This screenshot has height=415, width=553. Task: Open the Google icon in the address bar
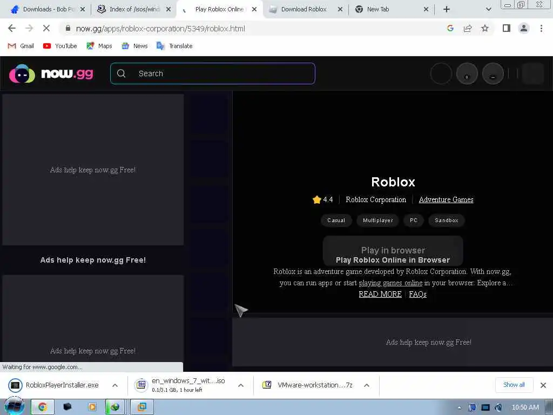[450, 28]
